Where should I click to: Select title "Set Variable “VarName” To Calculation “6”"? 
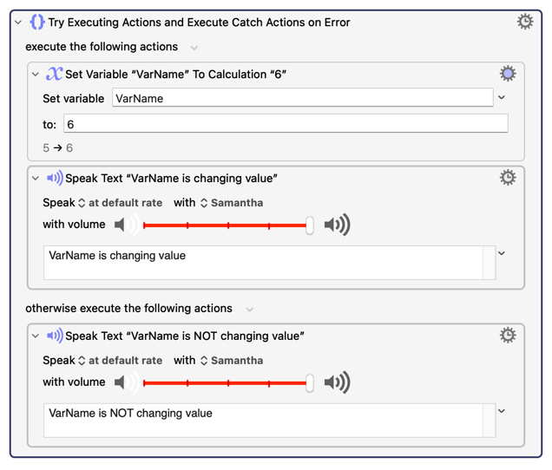pos(175,75)
